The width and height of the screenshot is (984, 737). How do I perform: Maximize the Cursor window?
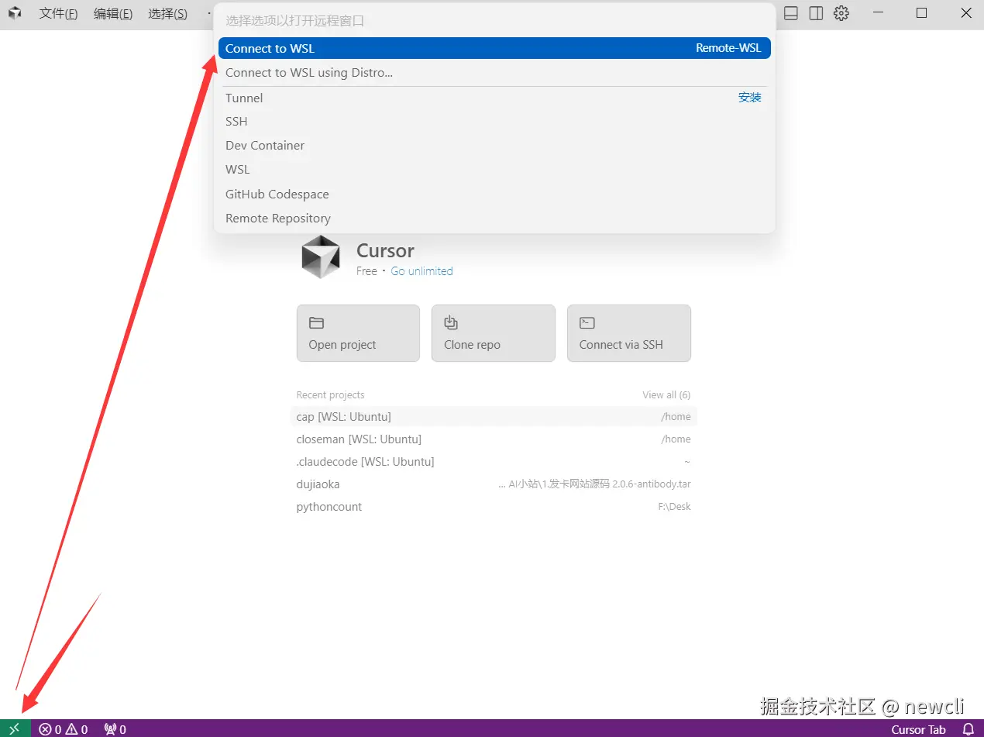pos(921,13)
